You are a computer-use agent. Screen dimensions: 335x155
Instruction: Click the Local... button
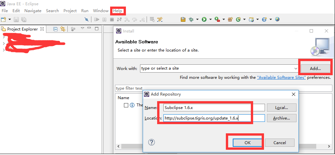click(282, 108)
